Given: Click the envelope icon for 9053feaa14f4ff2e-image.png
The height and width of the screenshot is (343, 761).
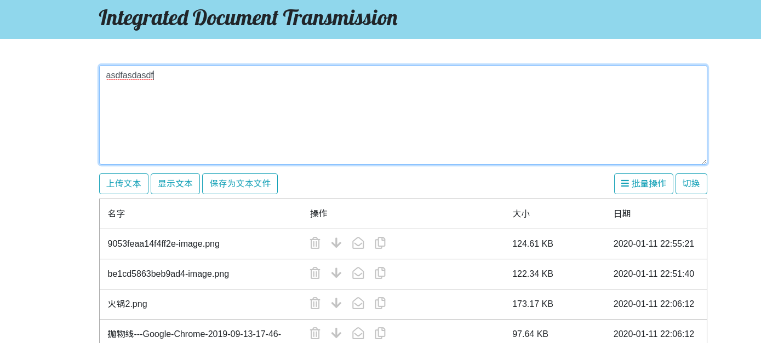Looking at the screenshot, I should coord(358,243).
